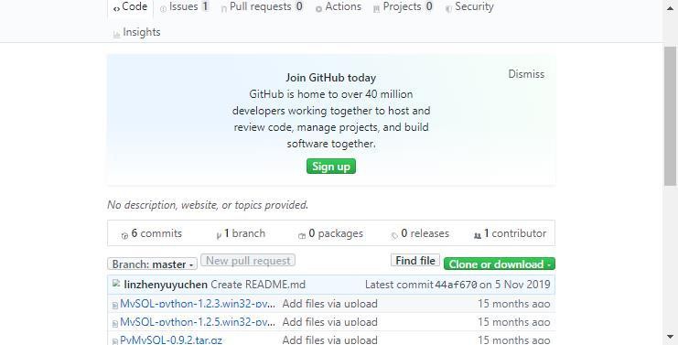
Task: Click 15 months ago in MySQL-python-1.2.3 row
Action: click(x=513, y=304)
